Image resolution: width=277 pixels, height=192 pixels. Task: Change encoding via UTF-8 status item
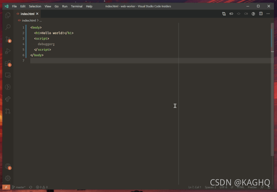223,187
